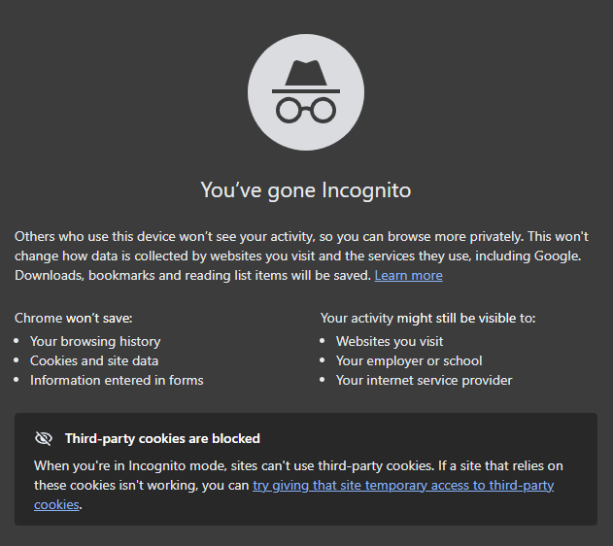This screenshot has height=546, width=613.
Task: Select "Your employer or school" list item
Action: point(409,360)
